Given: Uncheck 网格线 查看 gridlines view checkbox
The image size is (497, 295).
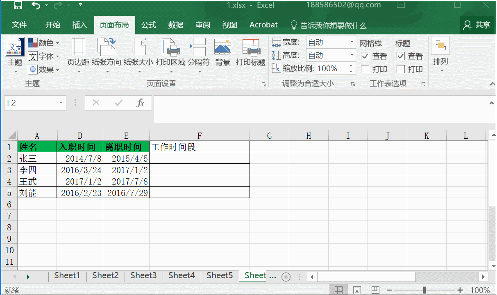Looking at the screenshot, I should point(365,56).
